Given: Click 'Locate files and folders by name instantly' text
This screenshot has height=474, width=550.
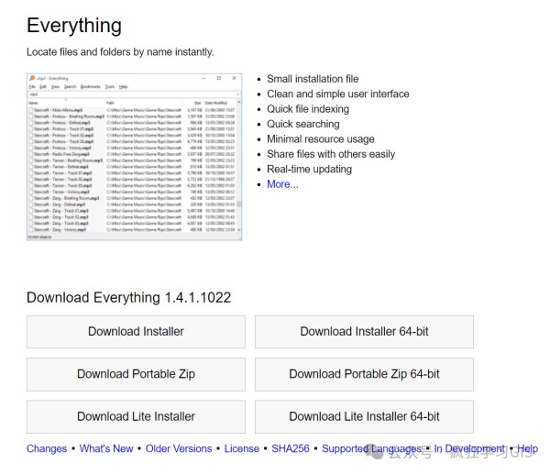Looking at the screenshot, I should (120, 52).
